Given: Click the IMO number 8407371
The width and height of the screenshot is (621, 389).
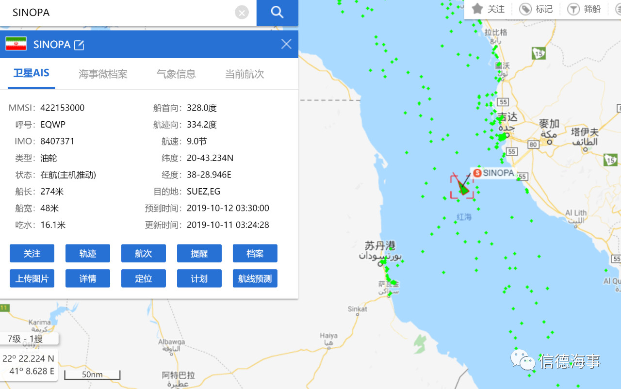Looking at the screenshot, I should [x=57, y=141].
